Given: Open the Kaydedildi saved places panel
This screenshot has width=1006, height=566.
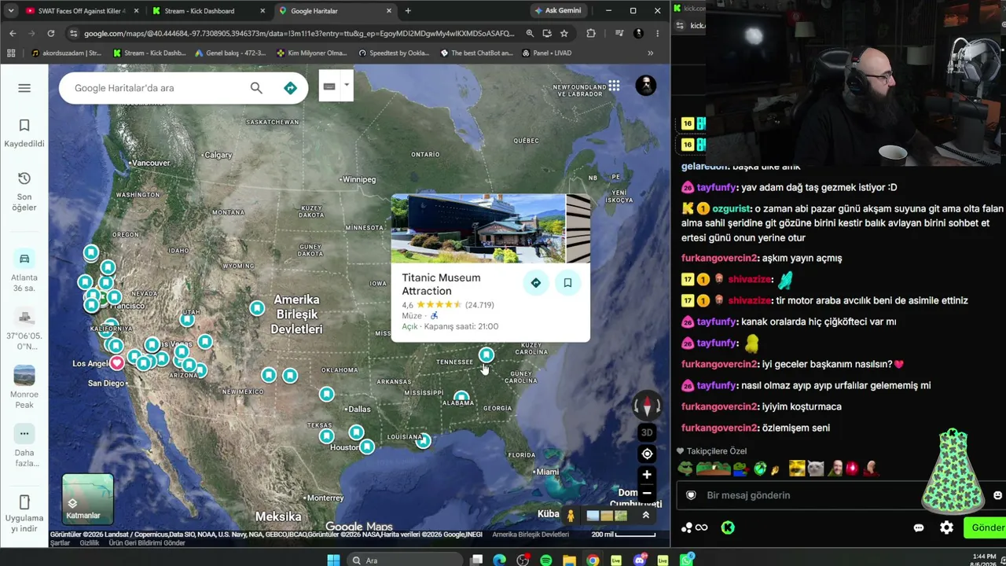Looking at the screenshot, I should (x=24, y=133).
